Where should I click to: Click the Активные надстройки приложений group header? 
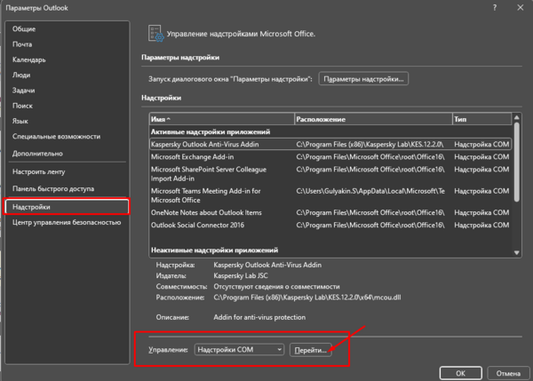coord(211,131)
